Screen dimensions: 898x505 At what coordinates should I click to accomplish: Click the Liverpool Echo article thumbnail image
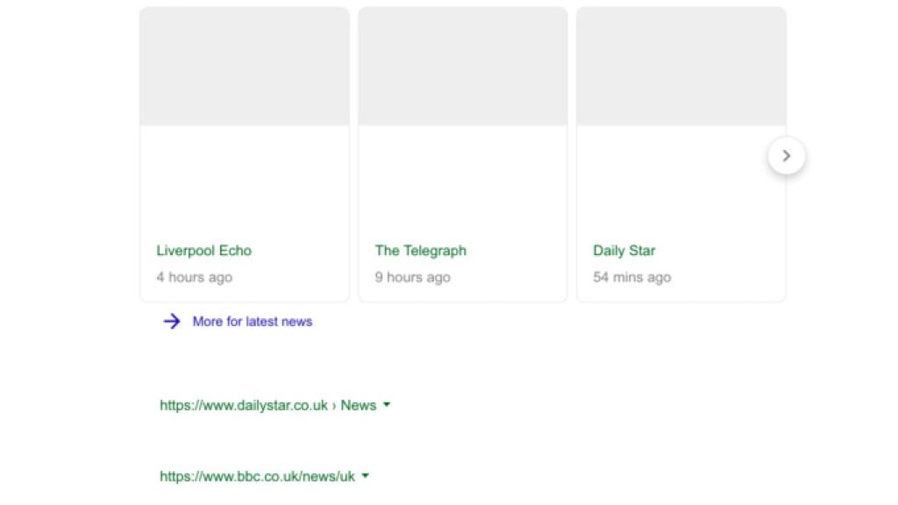click(x=244, y=65)
